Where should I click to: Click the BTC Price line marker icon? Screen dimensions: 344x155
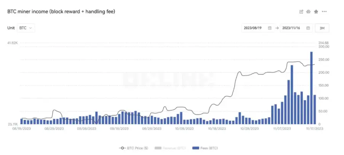tap(122, 148)
